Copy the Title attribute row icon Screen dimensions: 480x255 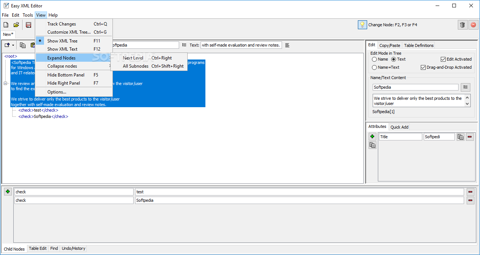(460, 137)
